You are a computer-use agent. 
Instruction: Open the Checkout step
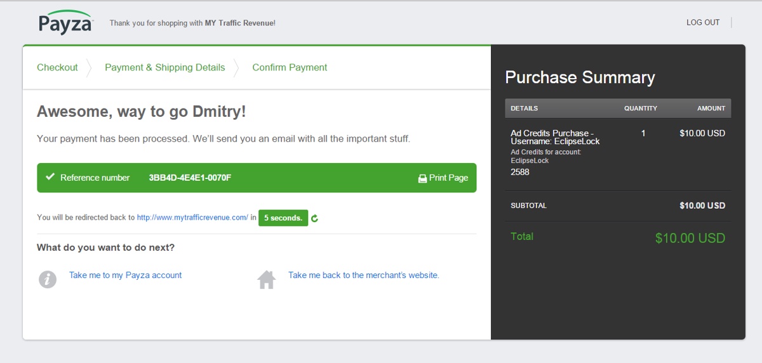(57, 67)
